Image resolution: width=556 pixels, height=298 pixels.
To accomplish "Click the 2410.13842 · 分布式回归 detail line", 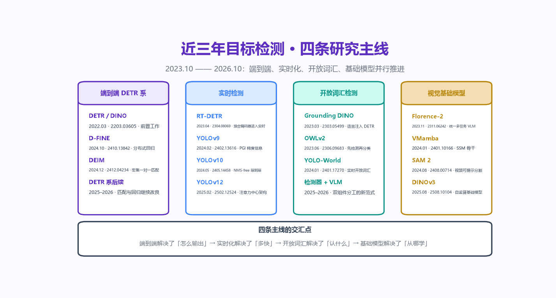I will (x=122, y=148).
